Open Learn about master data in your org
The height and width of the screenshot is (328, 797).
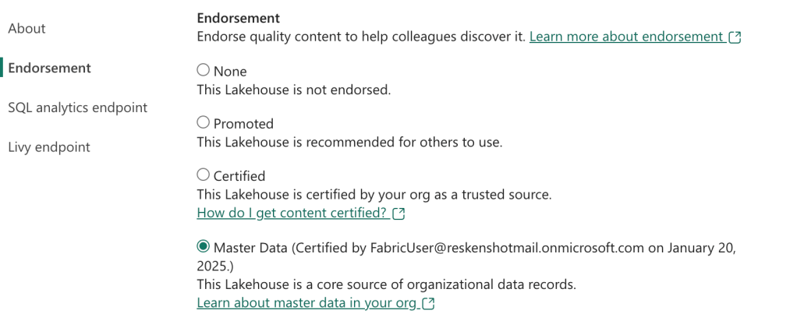306,303
